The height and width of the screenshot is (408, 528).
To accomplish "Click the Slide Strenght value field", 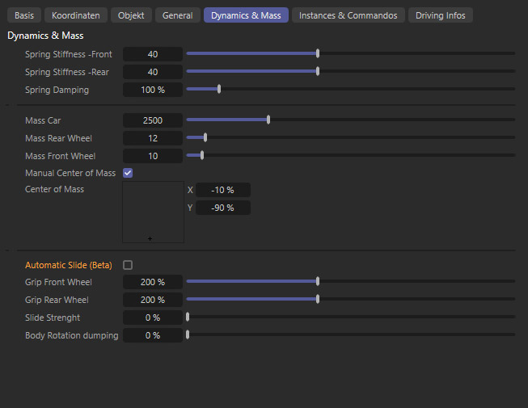I will tap(152, 318).
